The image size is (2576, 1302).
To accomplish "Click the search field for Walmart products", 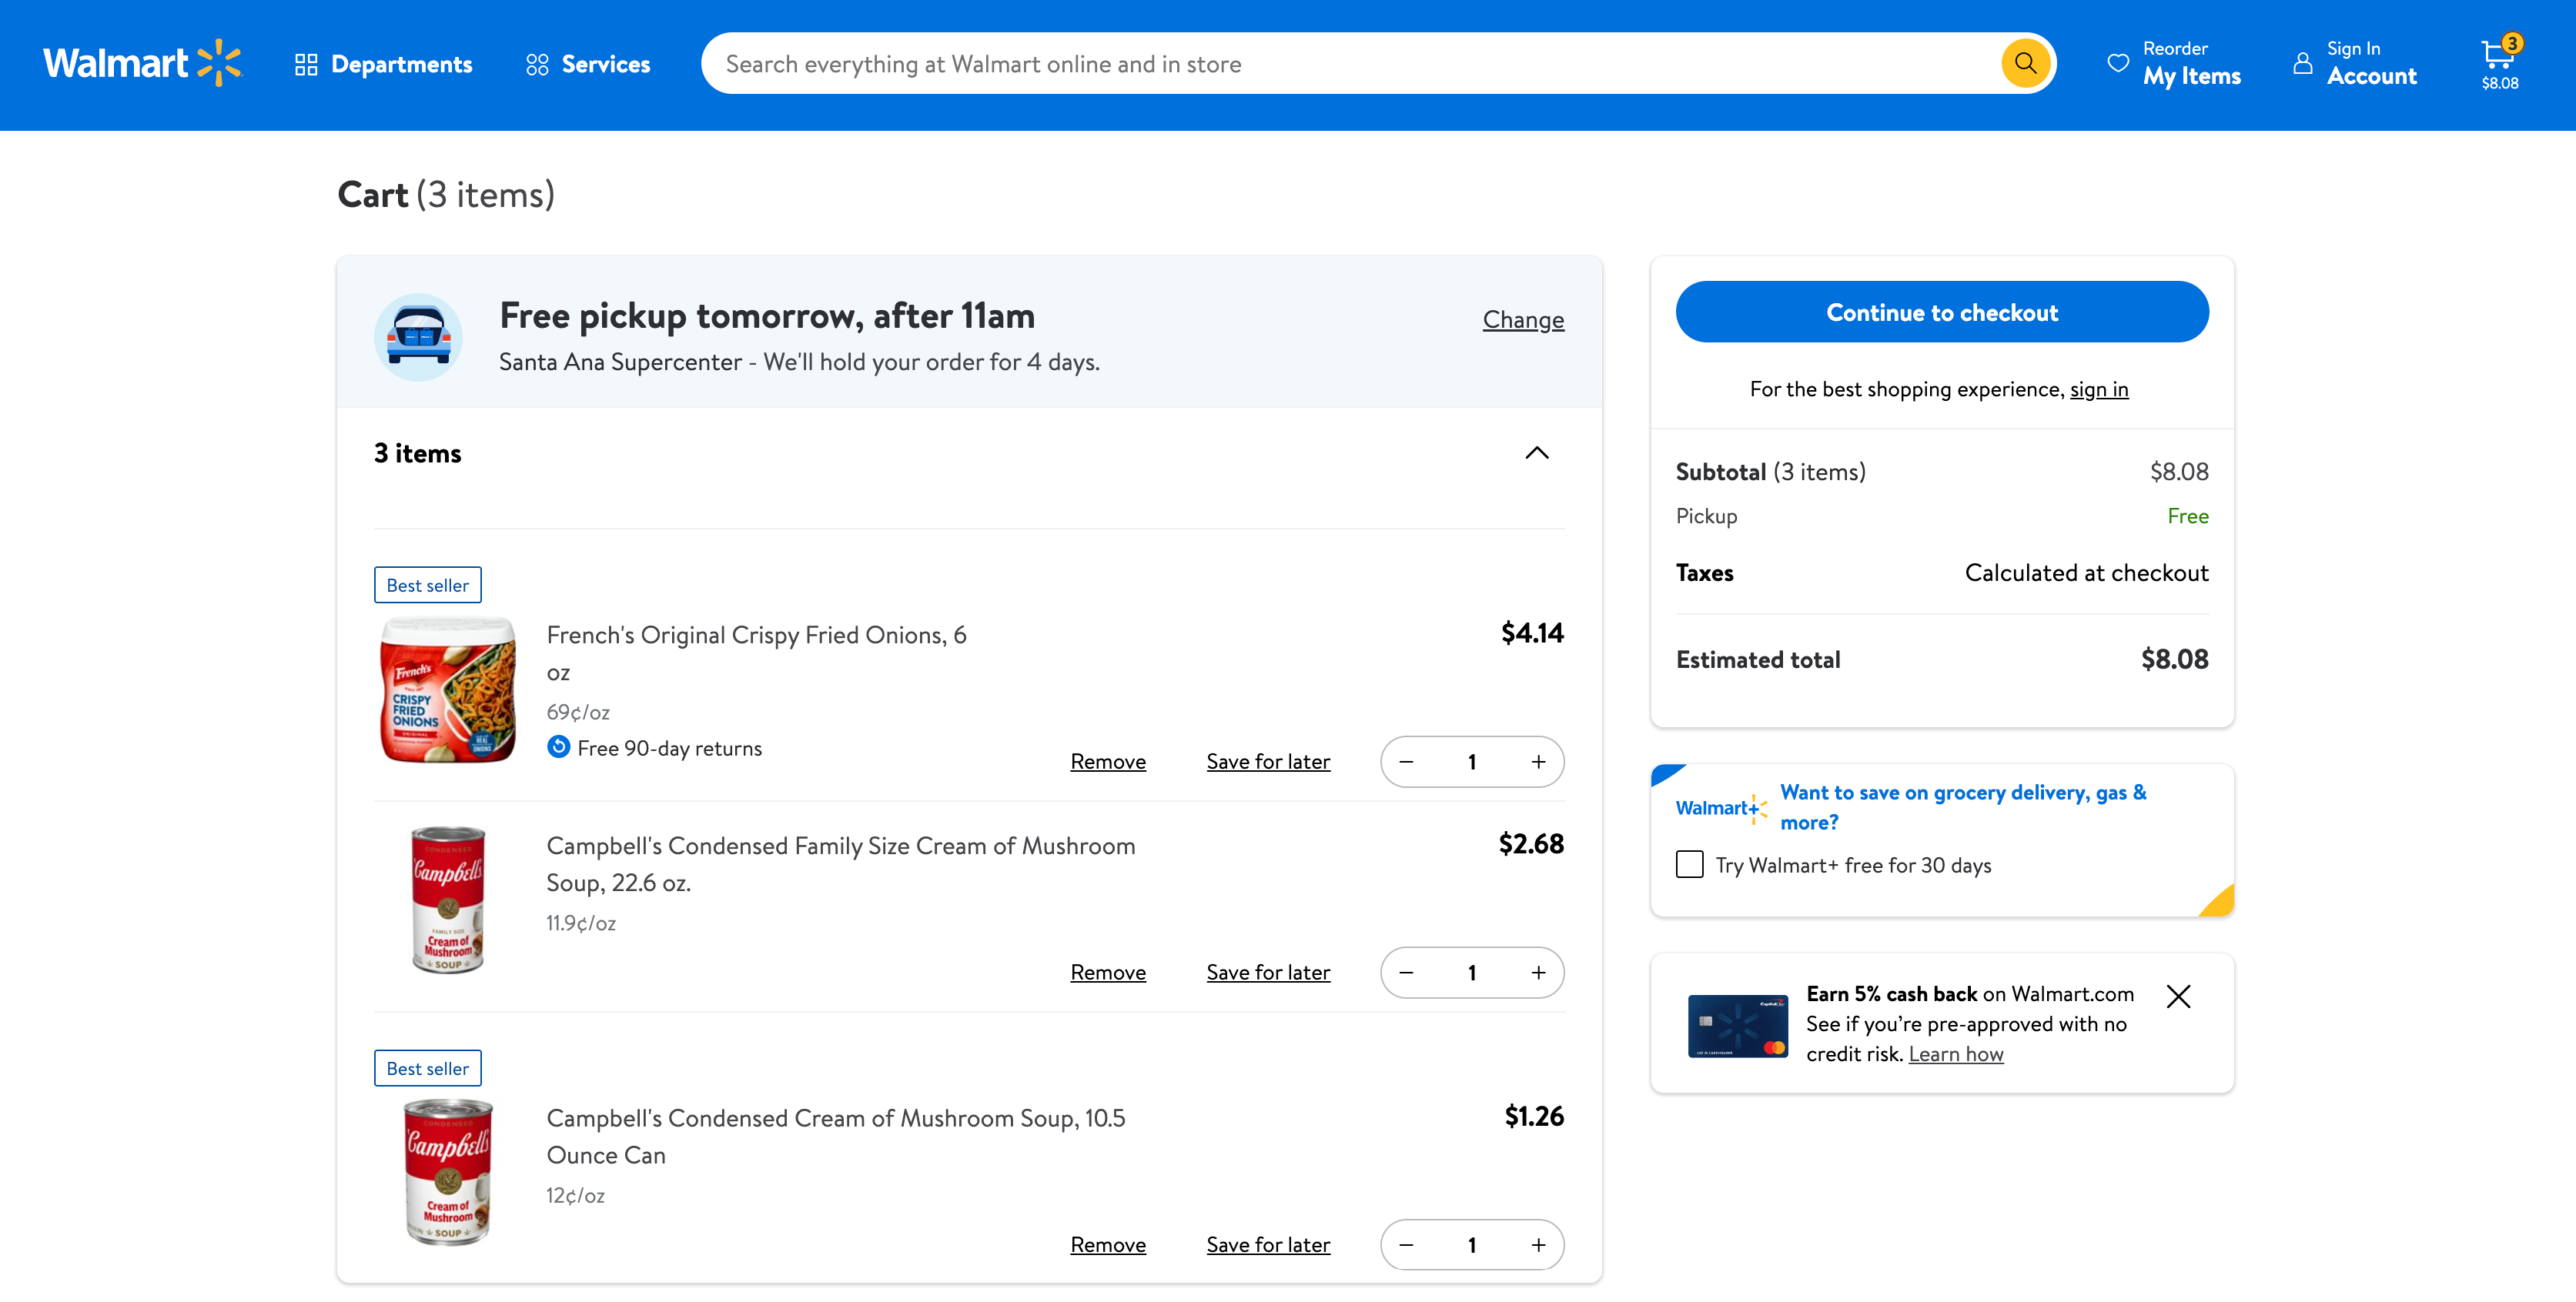I will 1350,64.
